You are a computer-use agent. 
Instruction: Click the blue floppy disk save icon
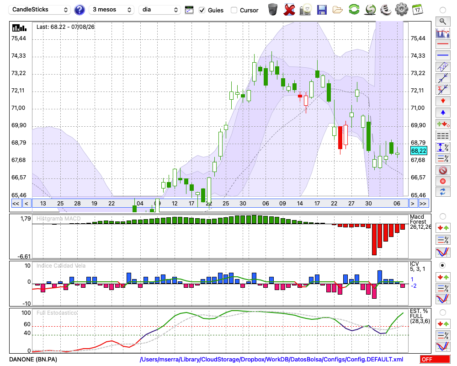pyautogui.click(x=321, y=10)
